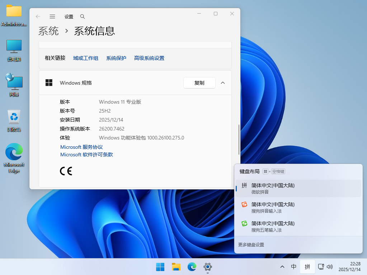The height and width of the screenshot is (275, 367).
Task: Open File Explorer from the taskbar
Action: (176, 267)
